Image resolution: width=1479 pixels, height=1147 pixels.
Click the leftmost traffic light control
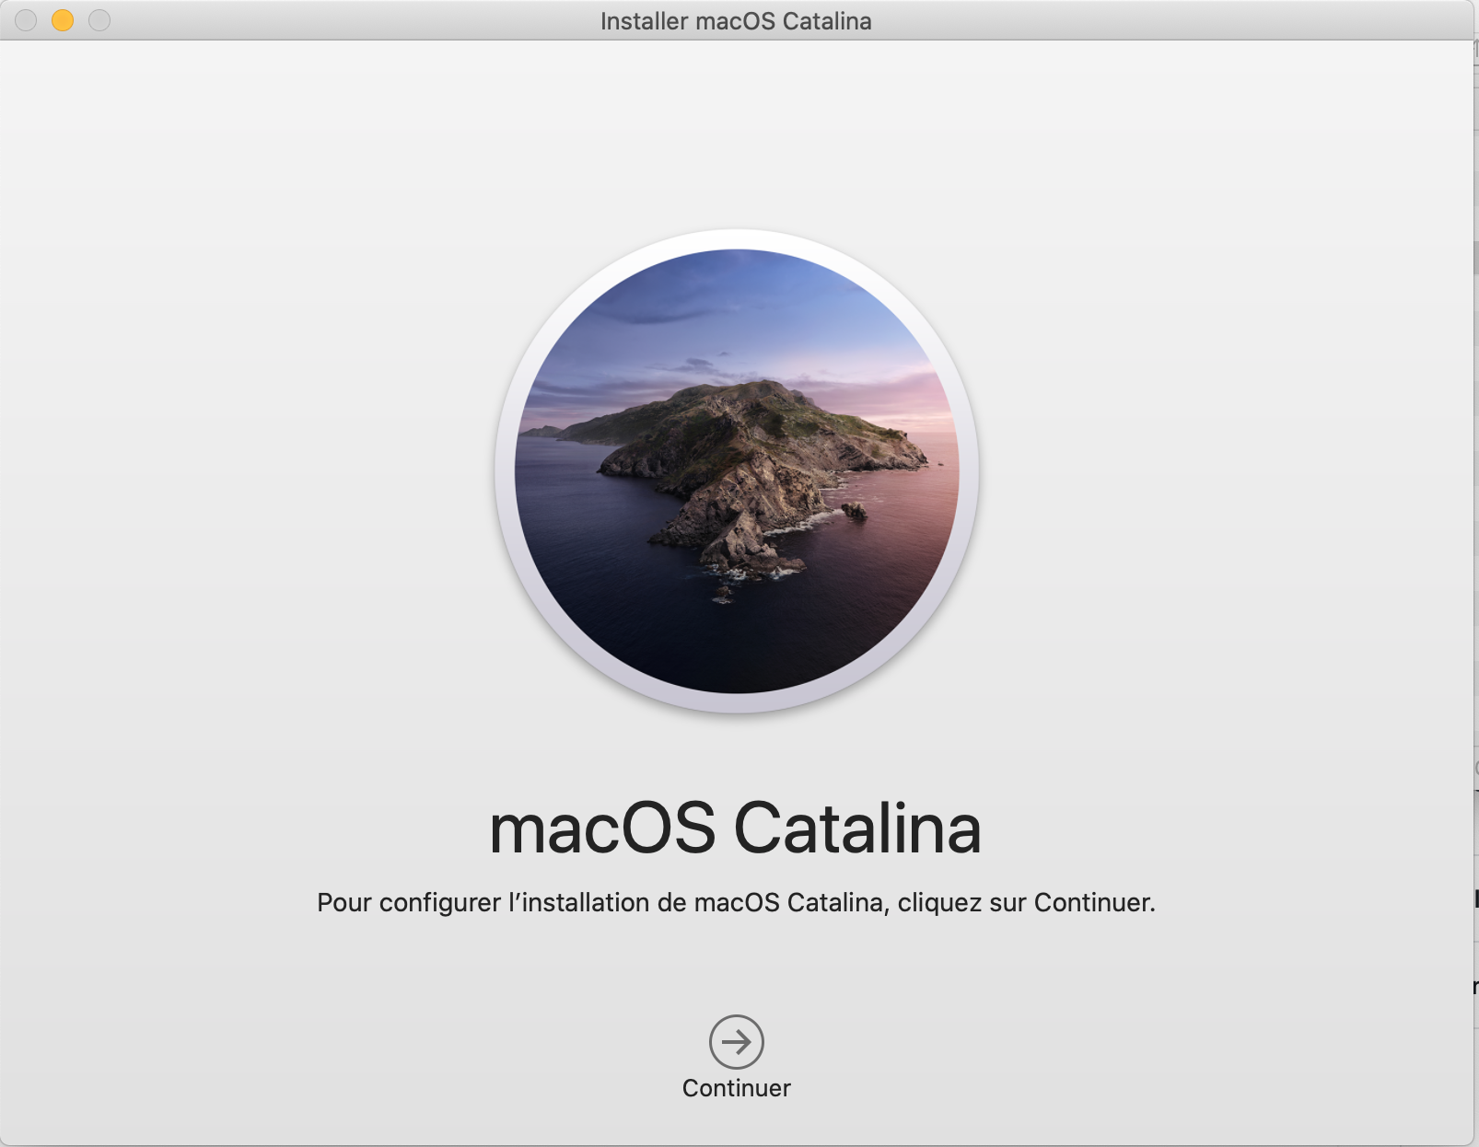[x=26, y=19]
